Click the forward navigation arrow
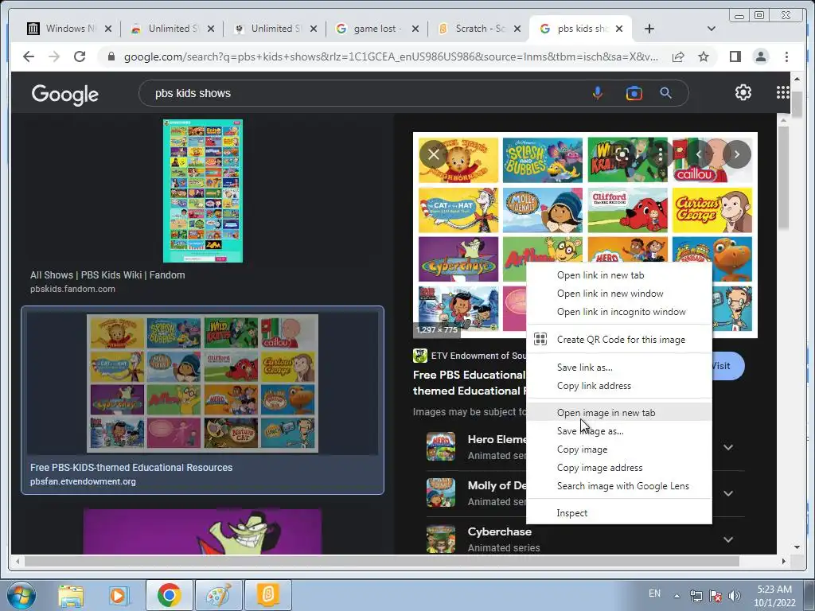This screenshot has height=611, width=815. pos(54,56)
